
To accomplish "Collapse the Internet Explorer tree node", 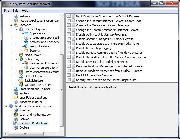I will point(17,29).
